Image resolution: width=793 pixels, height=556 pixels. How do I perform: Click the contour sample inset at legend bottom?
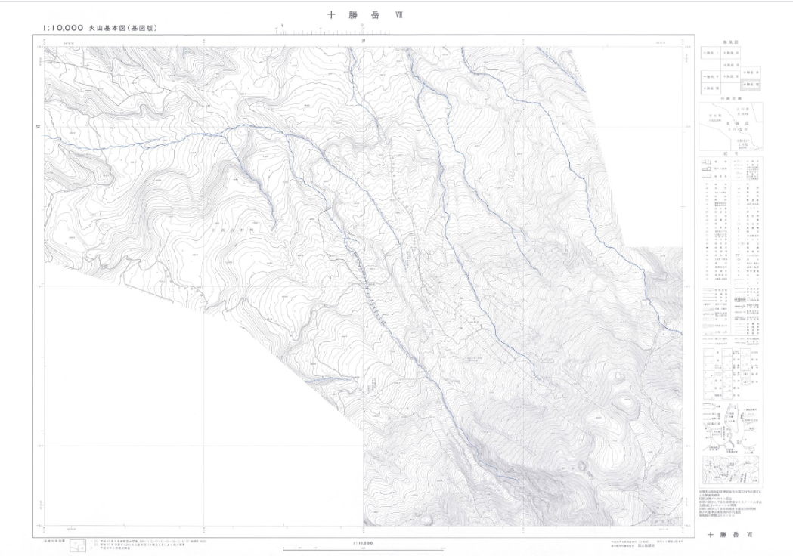[730, 471]
